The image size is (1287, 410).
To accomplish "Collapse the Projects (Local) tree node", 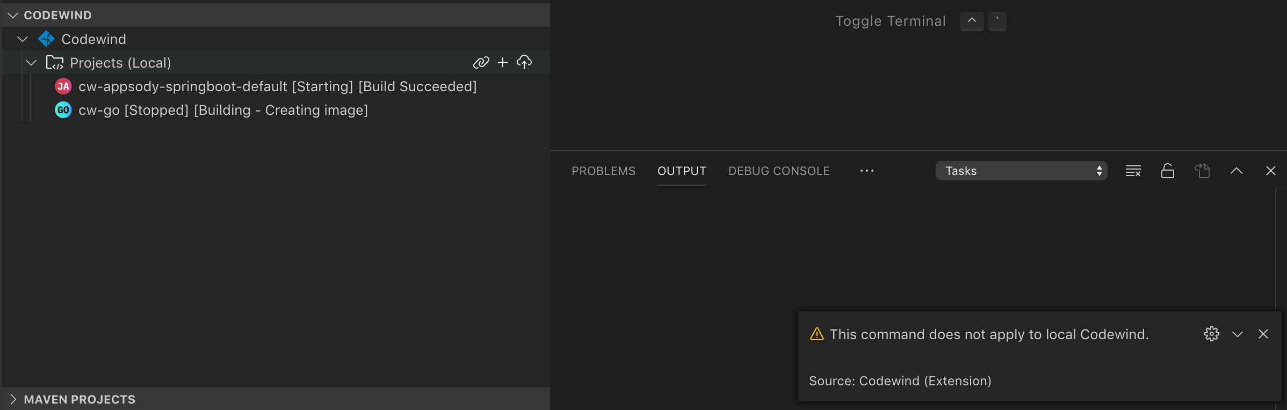I will [31, 62].
